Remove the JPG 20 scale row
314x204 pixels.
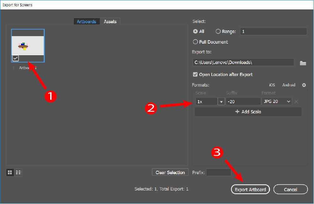point(296,102)
